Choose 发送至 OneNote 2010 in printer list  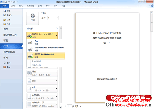(x=46, y=56)
